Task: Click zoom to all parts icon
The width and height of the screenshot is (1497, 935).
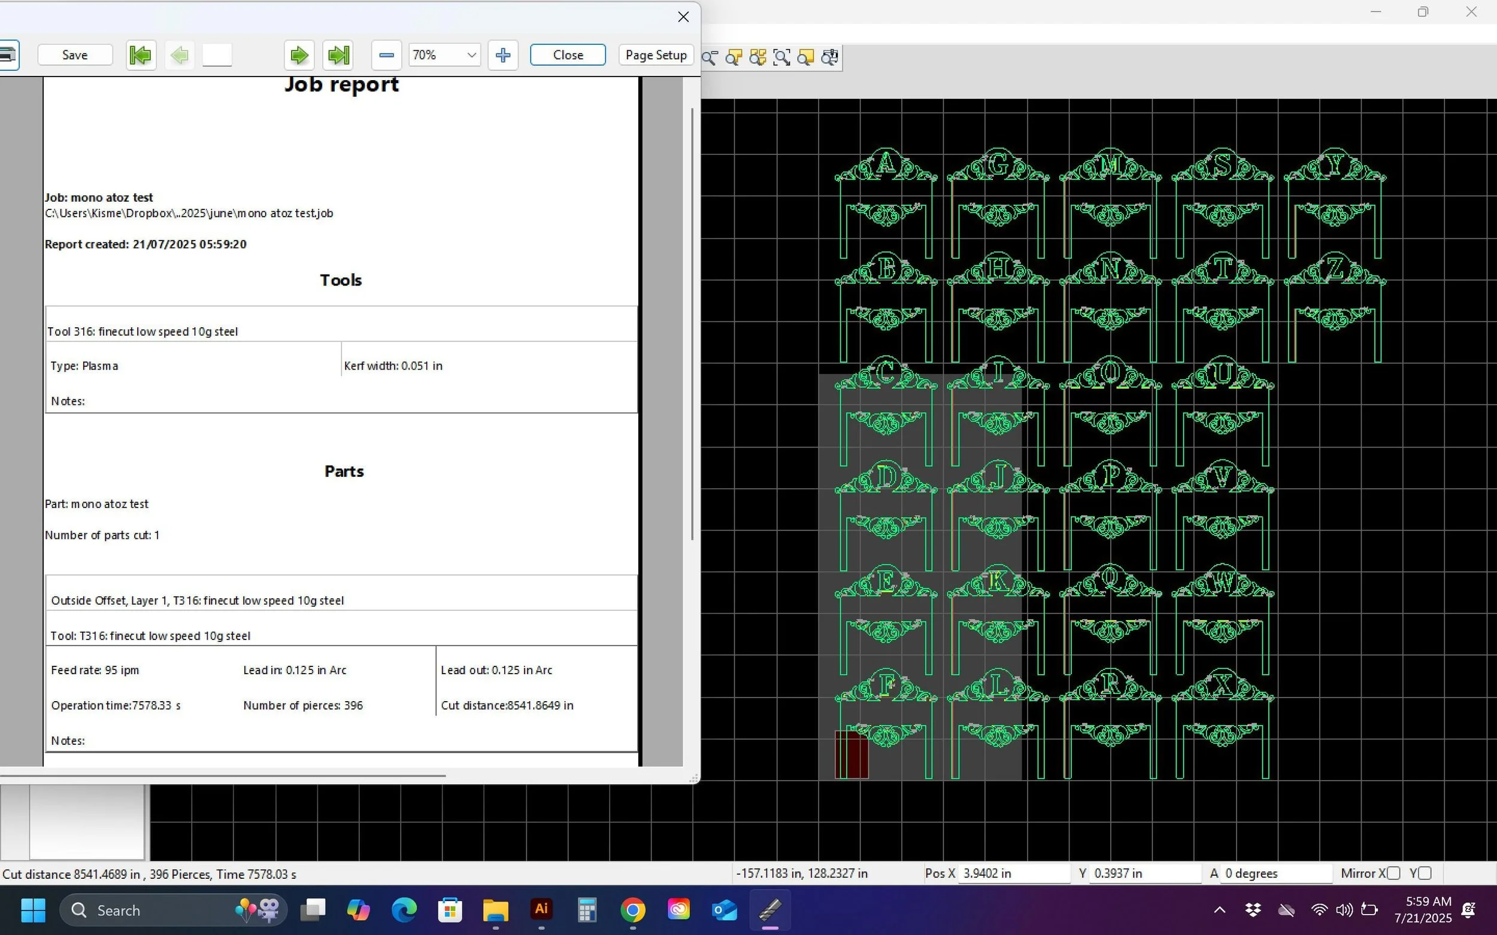Action: pos(757,57)
